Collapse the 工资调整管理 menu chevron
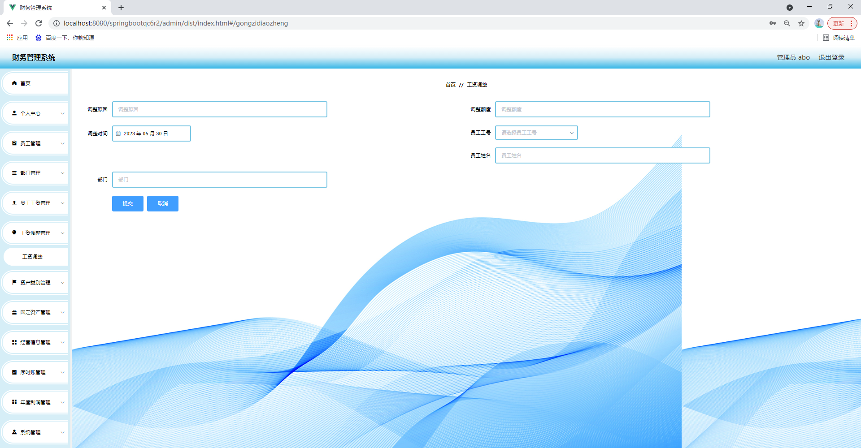Viewport: 861px width, 448px height. tap(62, 233)
